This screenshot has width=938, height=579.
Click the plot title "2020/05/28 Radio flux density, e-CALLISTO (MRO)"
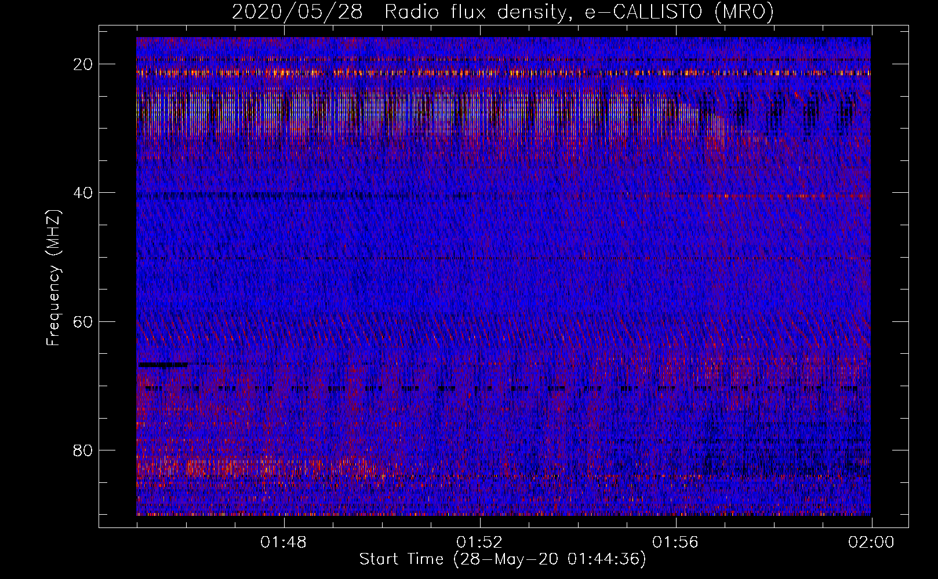click(x=503, y=12)
